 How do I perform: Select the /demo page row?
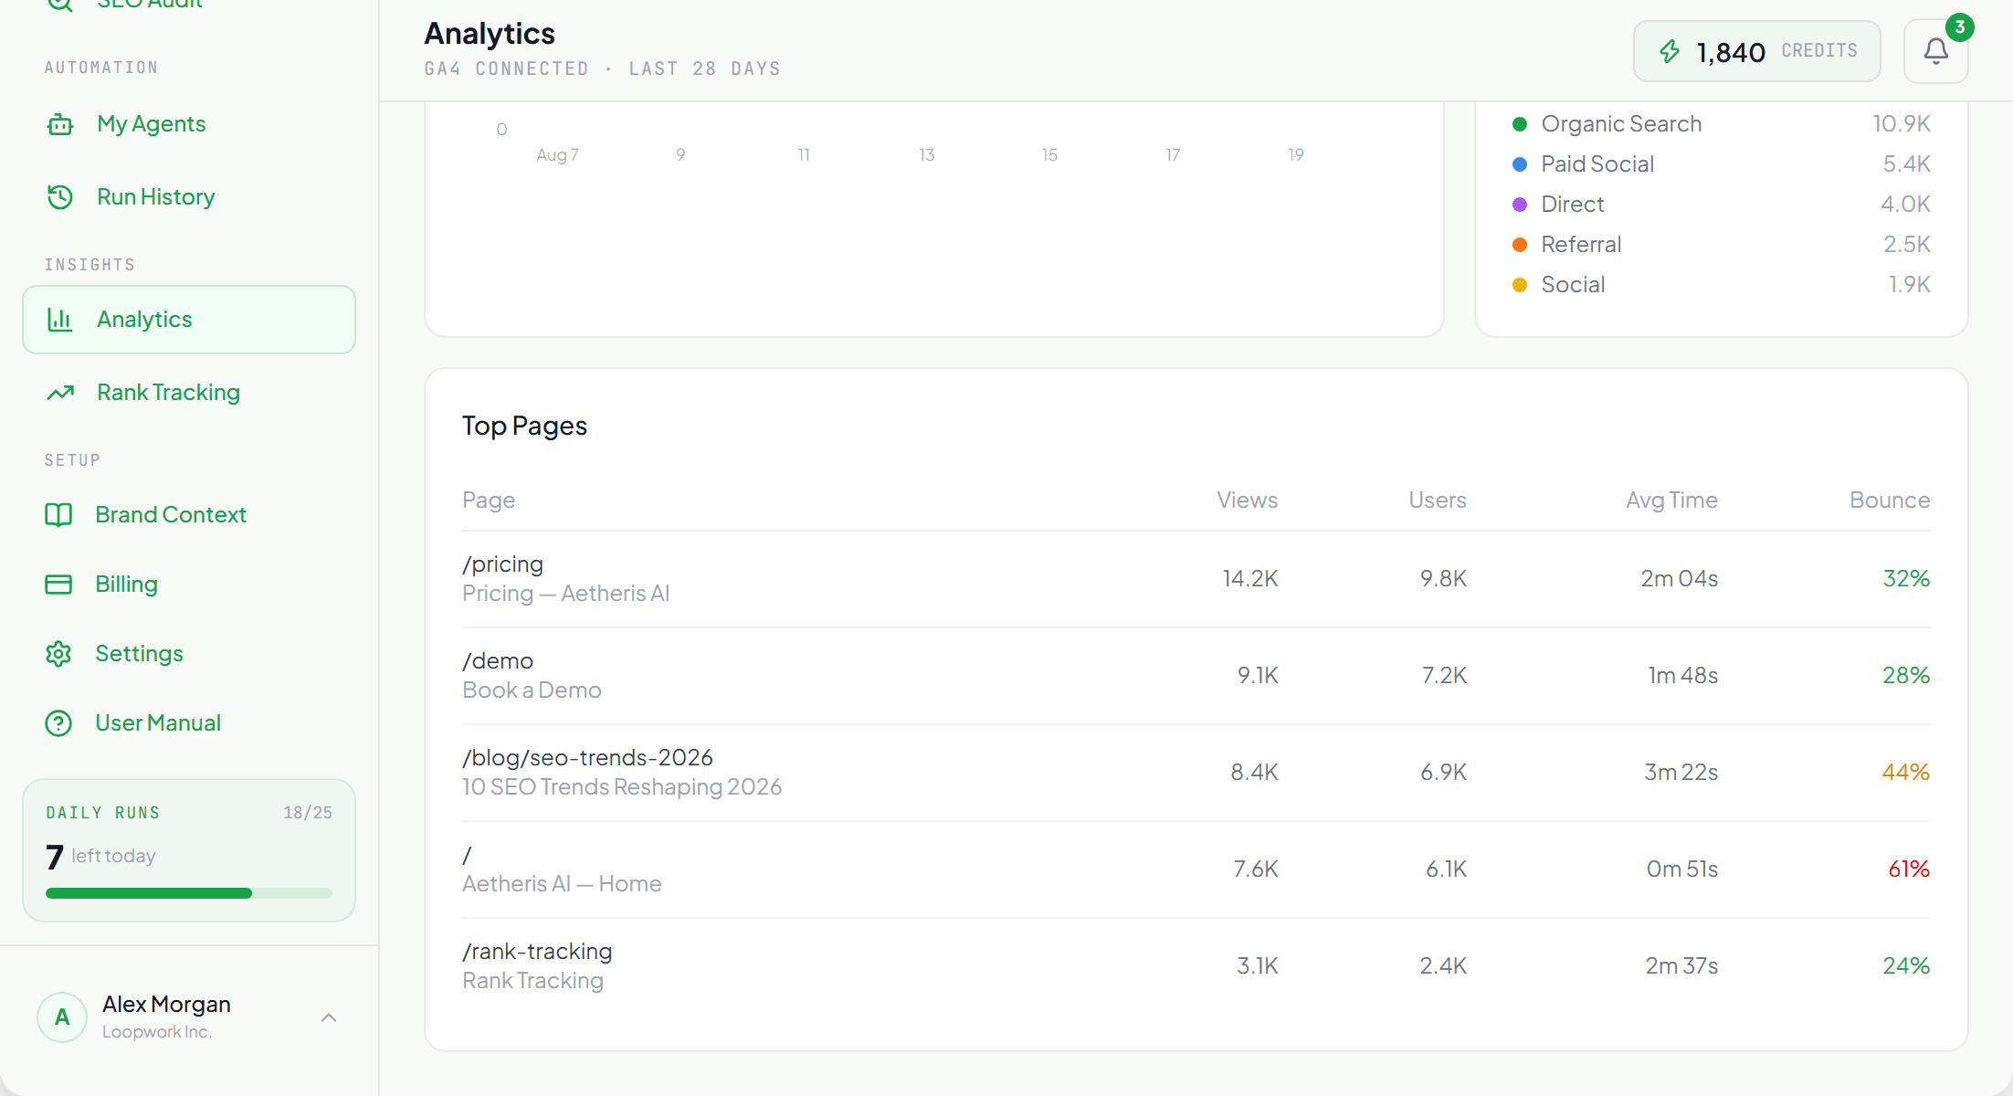pos(1196,676)
